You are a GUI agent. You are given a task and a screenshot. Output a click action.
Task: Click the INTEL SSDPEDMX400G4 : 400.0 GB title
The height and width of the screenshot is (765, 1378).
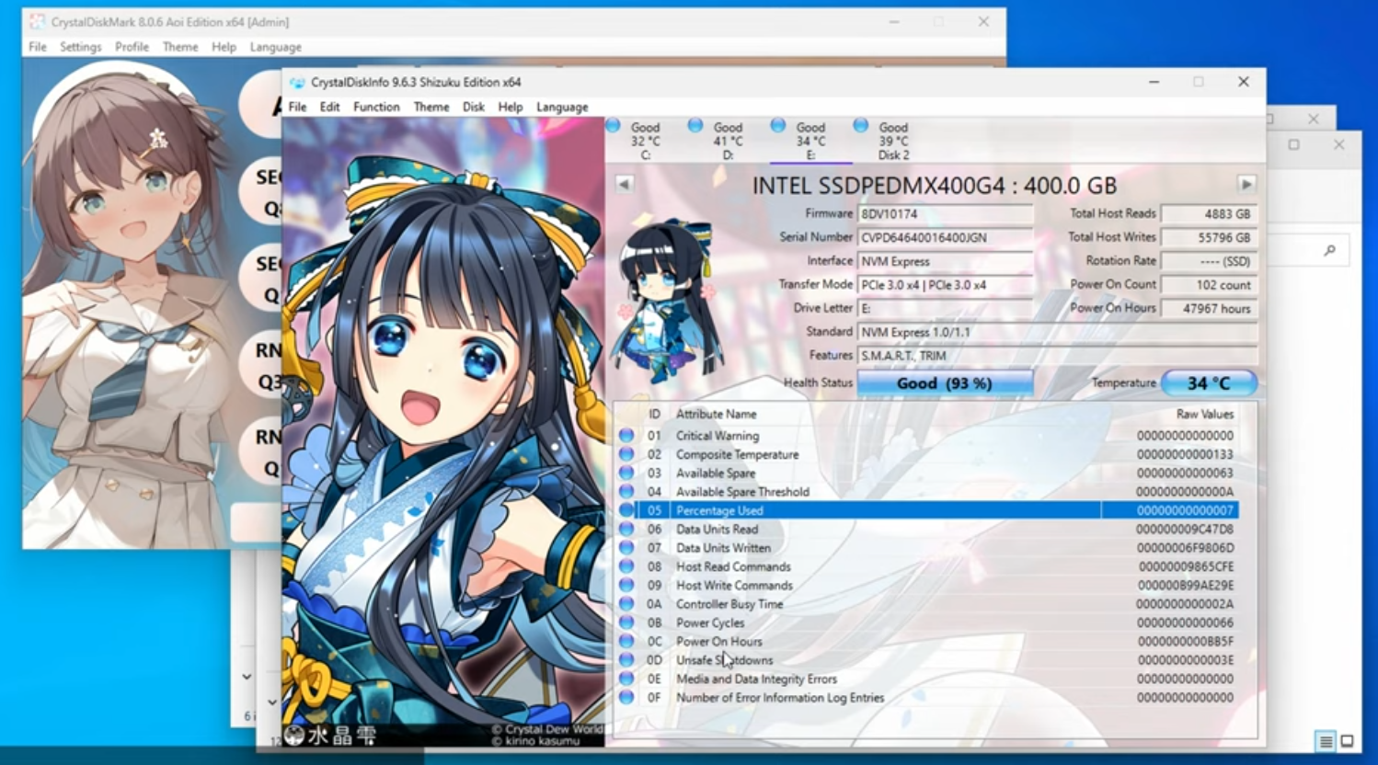click(935, 186)
